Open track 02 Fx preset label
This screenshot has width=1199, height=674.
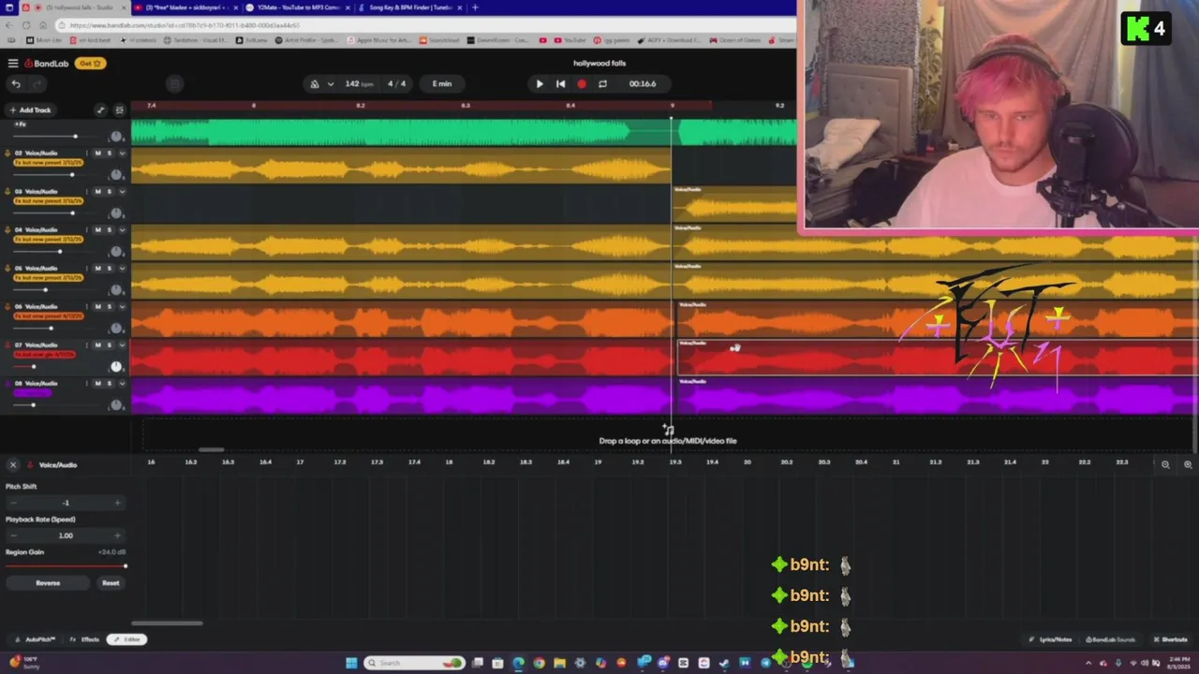click(49, 163)
